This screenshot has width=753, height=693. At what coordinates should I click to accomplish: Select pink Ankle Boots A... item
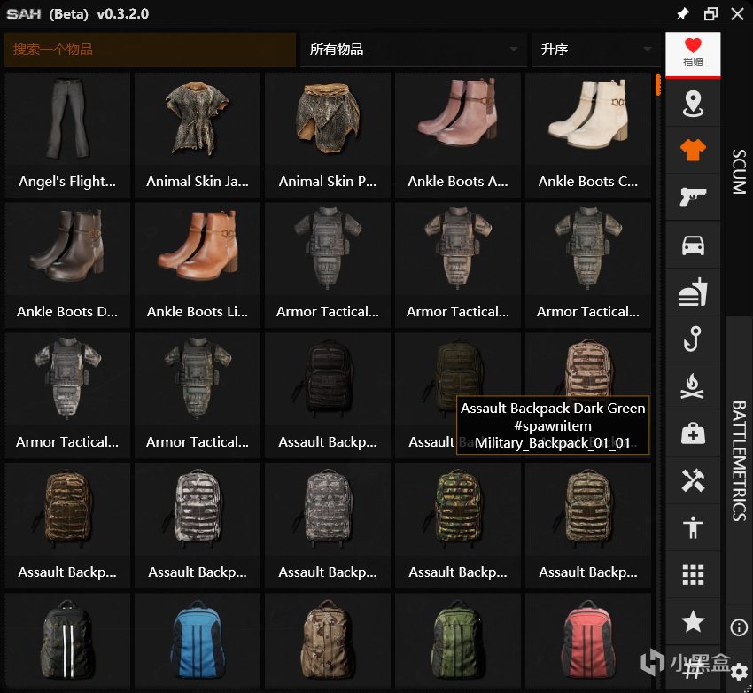(458, 135)
